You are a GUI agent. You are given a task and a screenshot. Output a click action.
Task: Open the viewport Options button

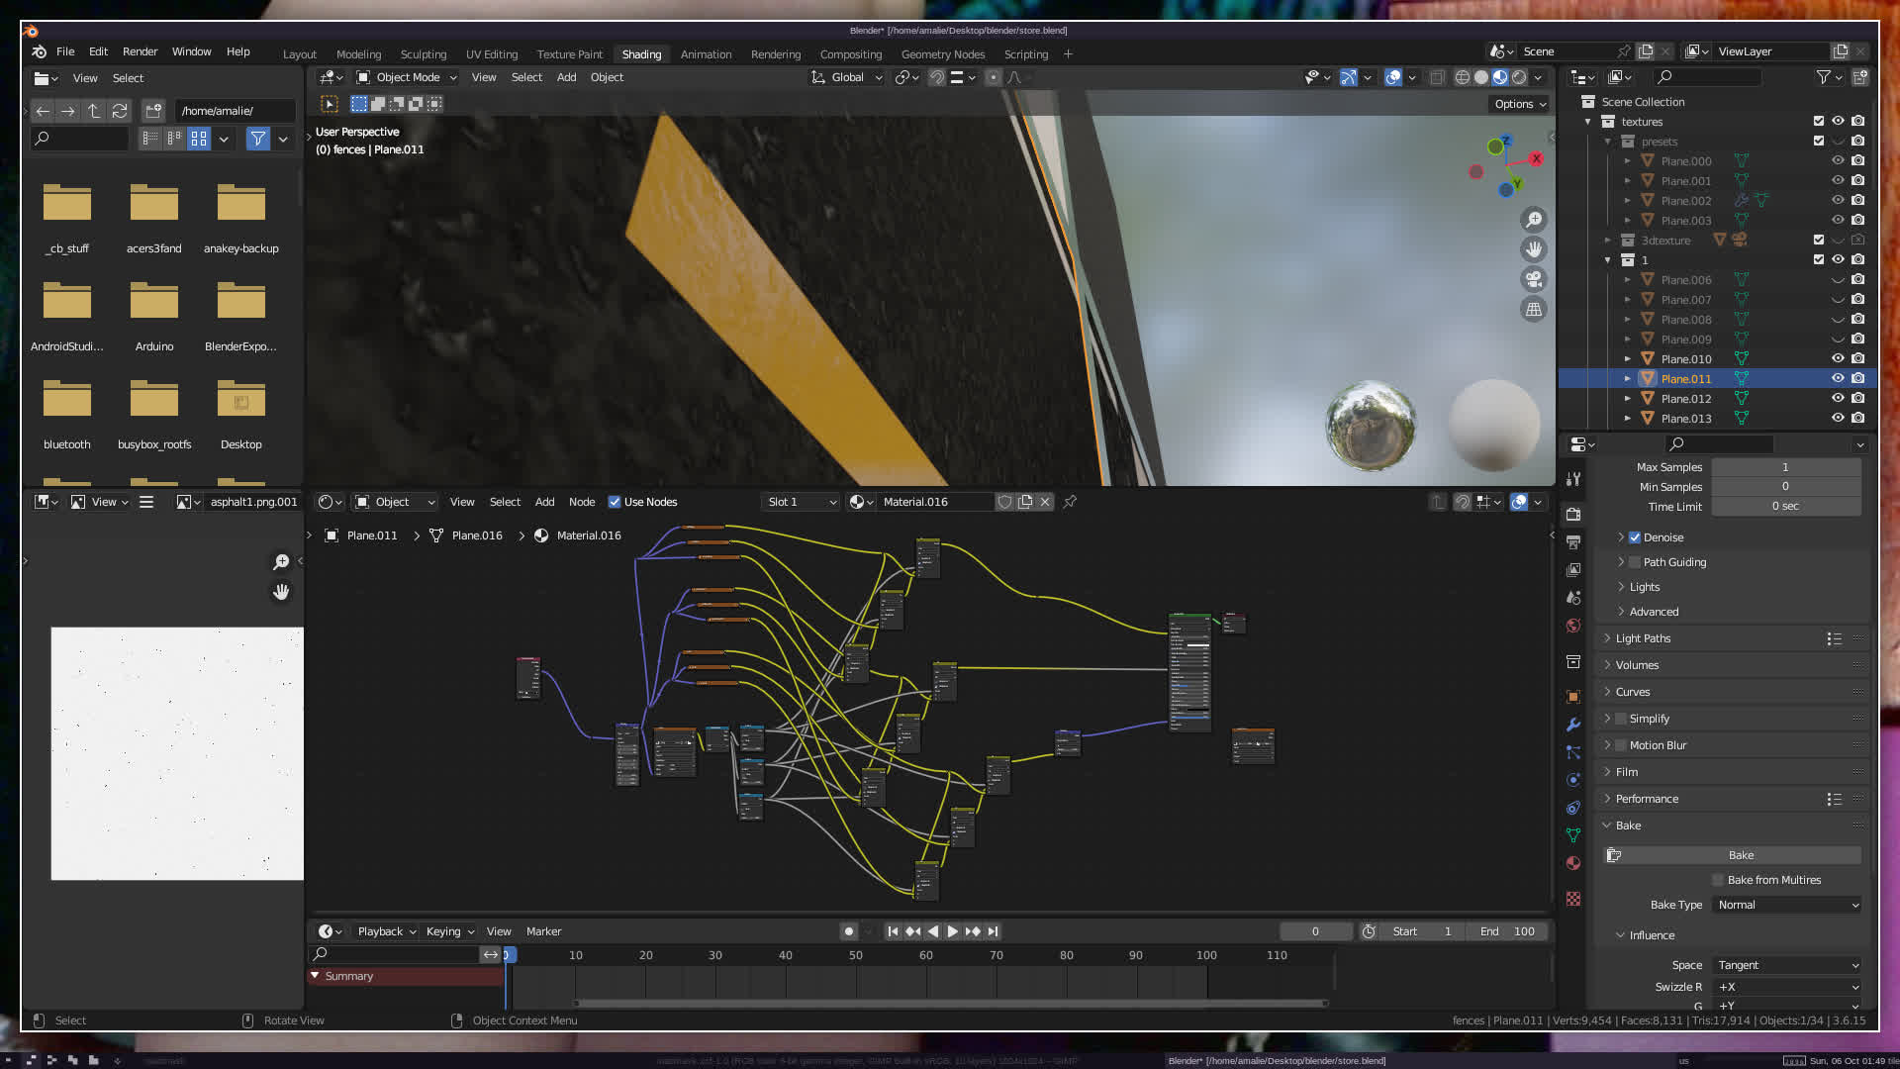[1520, 104]
